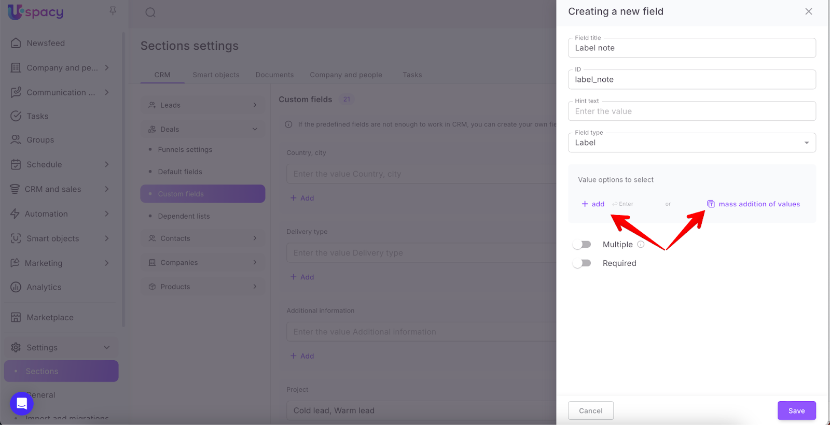This screenshot has height=425, width=830.
Task: Click the Newsfeed home icon in sidebar
Action: 16,43
